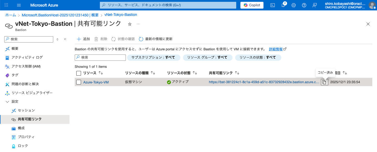377x152 pixels.
Task: Open the help panel question mark
Action: tap(304, 5)
